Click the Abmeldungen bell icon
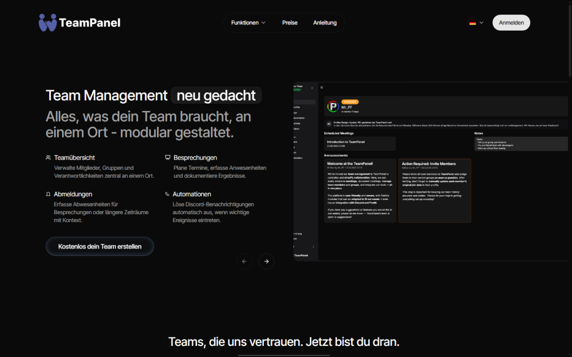The width and height of the screenshot is (572, 357). [x=48, y=194]
